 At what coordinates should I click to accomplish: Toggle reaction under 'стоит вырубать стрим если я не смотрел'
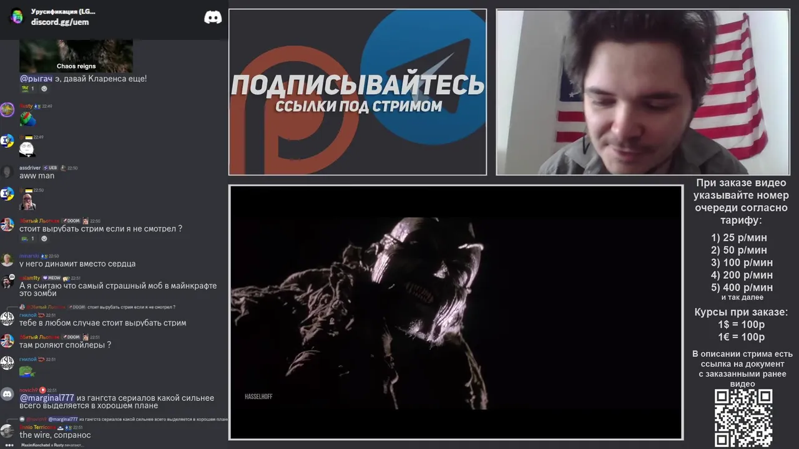point(27,239)
